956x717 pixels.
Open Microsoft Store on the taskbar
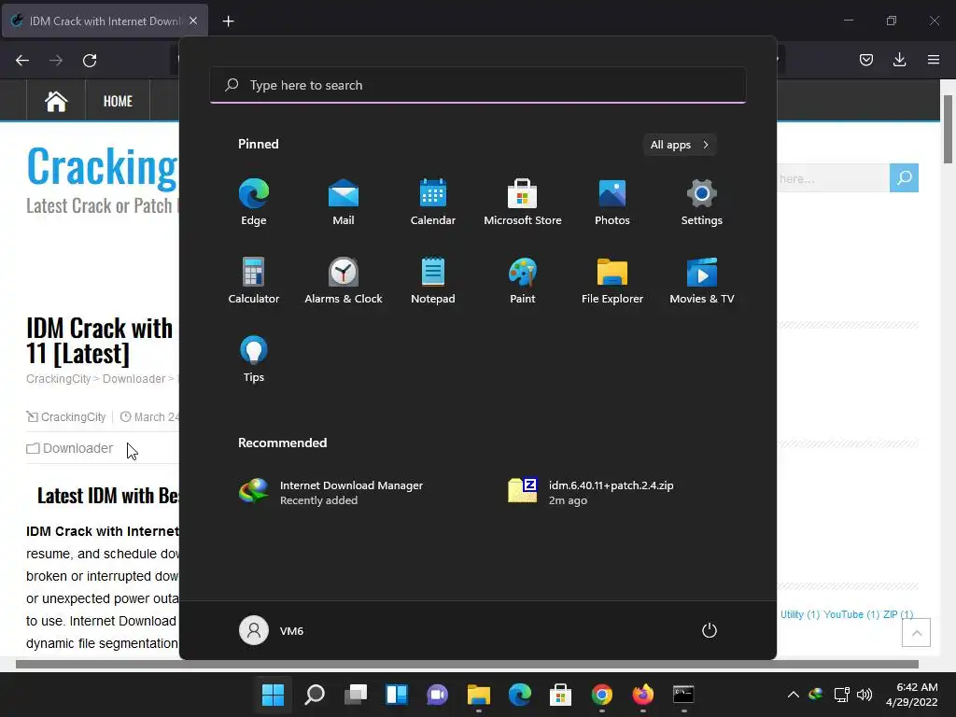(x=560, y=695)
